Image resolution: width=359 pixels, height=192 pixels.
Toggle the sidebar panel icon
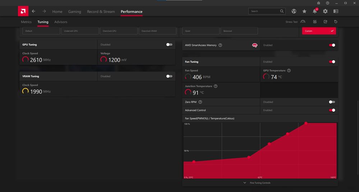[x=336, y=11]
